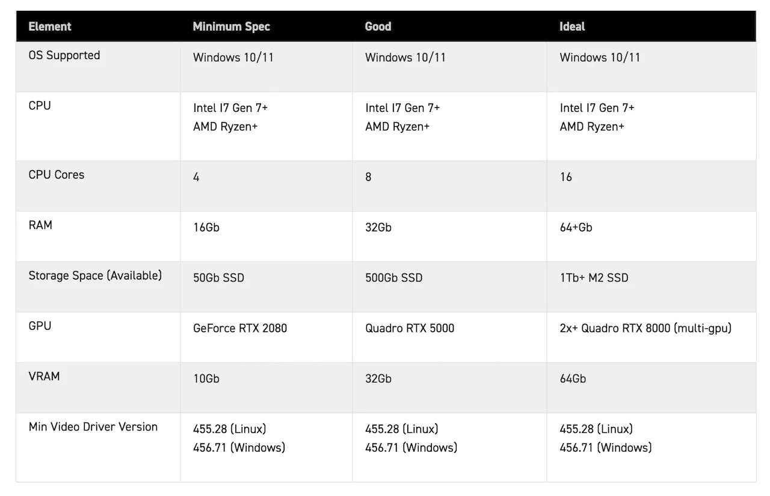Viewport: 770px width, 496px height.
Task: Click the 10Gb VRAM cell
Action: 206,379
